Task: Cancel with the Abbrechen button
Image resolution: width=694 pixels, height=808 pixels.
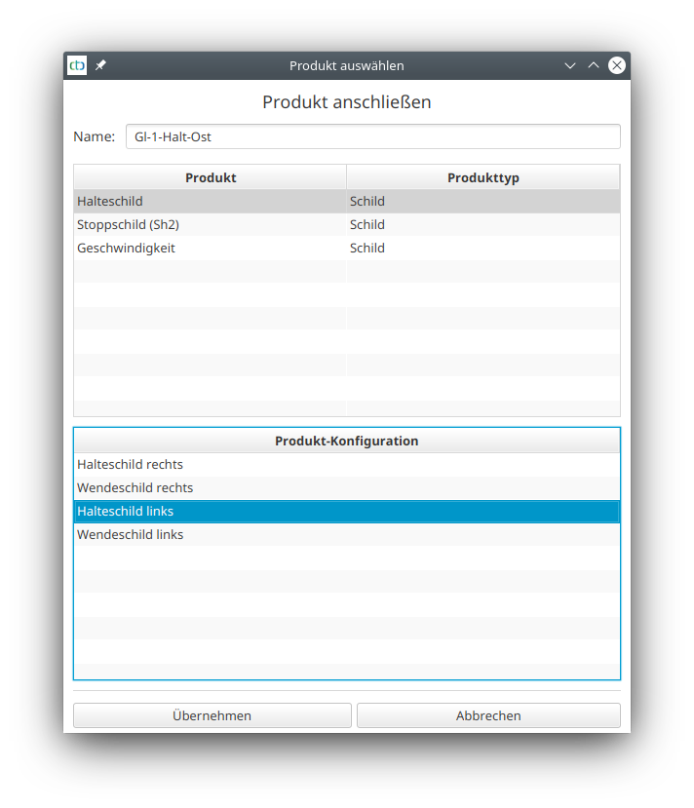Action: point(488,715)
